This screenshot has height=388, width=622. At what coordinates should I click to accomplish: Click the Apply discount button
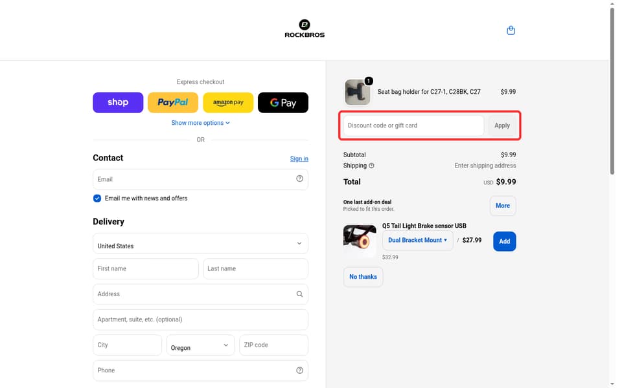pyautogui.click(x=501, y=125)
